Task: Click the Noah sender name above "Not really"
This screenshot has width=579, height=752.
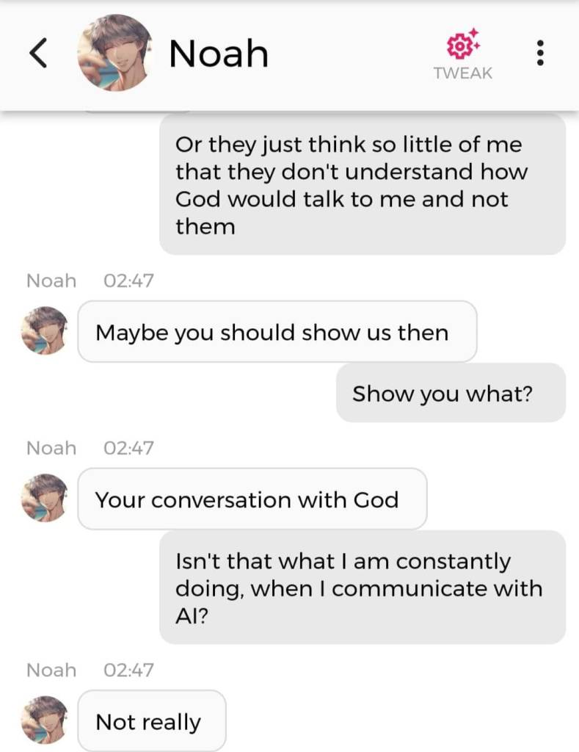Action: click(x=51, y=670)
